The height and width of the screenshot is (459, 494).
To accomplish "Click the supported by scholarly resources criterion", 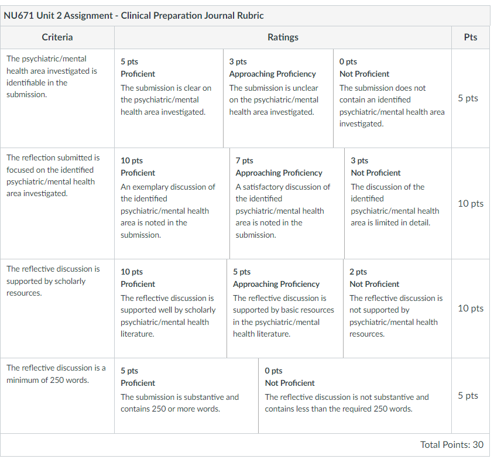I will 53,281.
